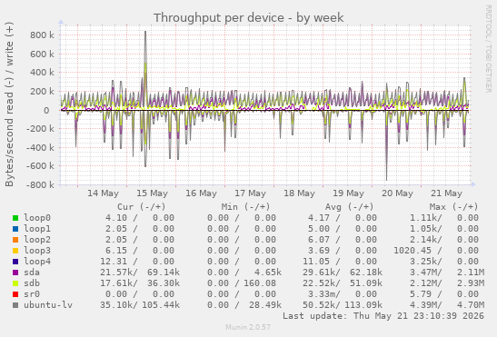
Task: Click the -800 k y-axis label
Action: (x=40, y=184)
